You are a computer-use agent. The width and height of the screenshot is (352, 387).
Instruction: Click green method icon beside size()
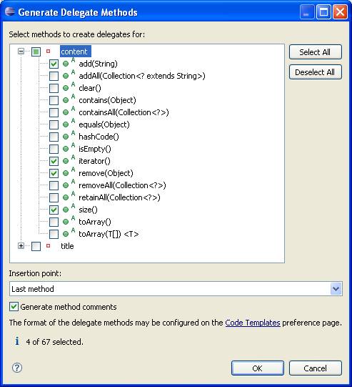[66, 210]
